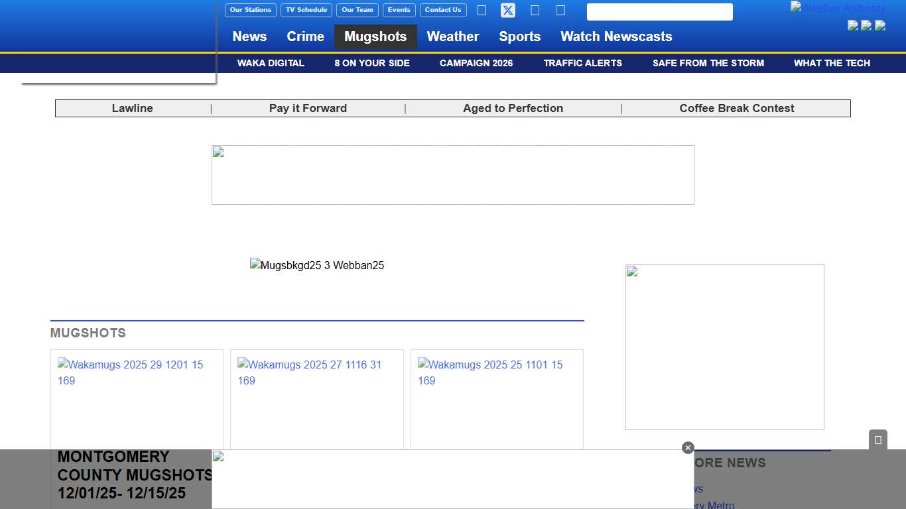906x509 pixels.
Task: Click the X (Twitter) social icon
Action: tap(507, 11)
